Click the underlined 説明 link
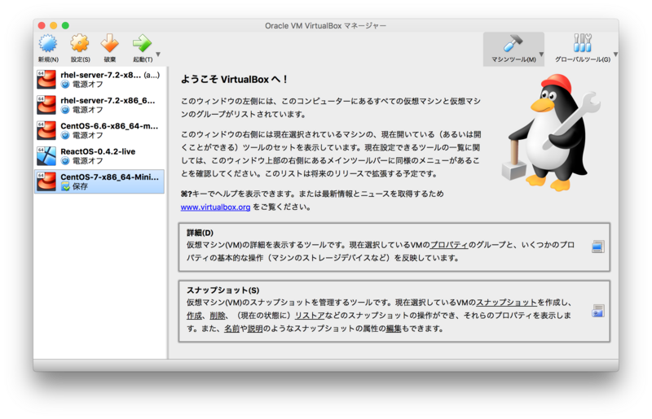Image resolution: width=652 pixels, height=419 pixels. tap(255, 329)
